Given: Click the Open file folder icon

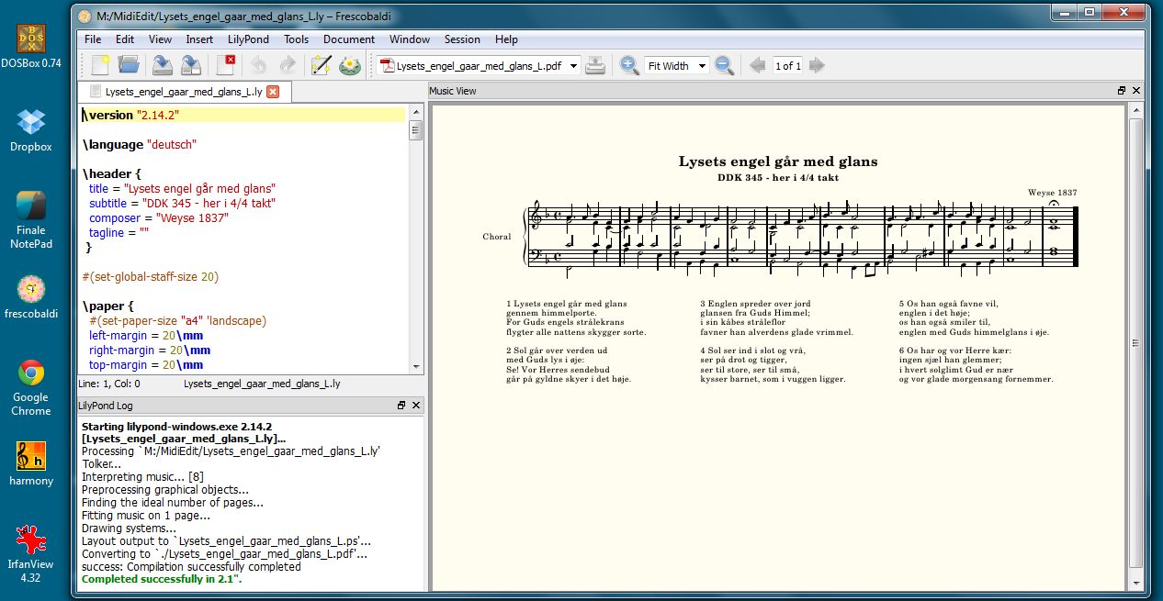Looking at the screenshot, I should [129, 65].
